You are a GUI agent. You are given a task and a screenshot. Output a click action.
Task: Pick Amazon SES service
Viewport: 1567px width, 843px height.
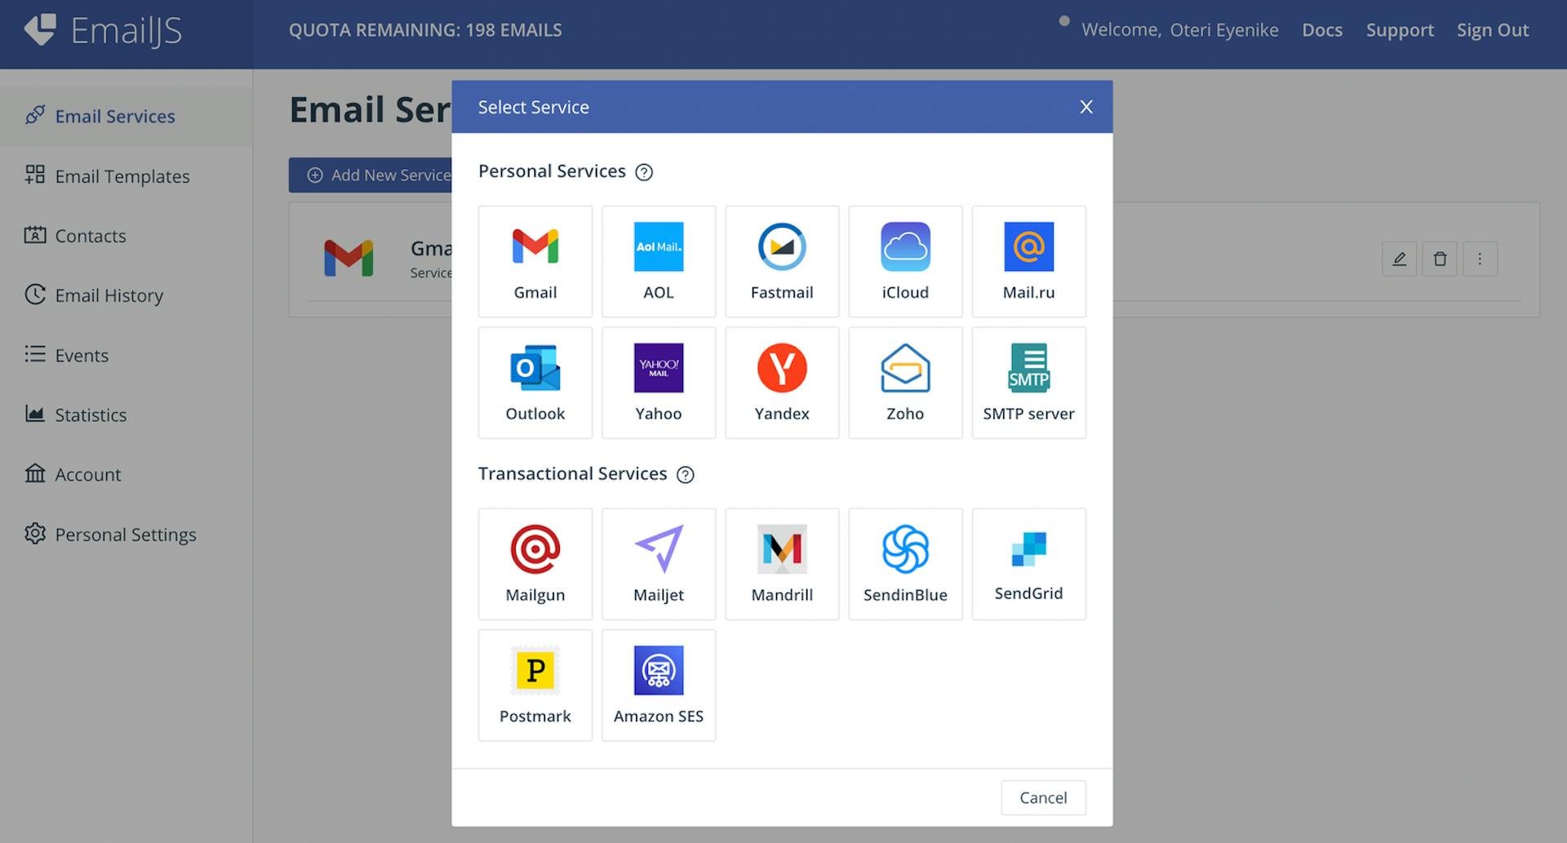tap(658, 685)
